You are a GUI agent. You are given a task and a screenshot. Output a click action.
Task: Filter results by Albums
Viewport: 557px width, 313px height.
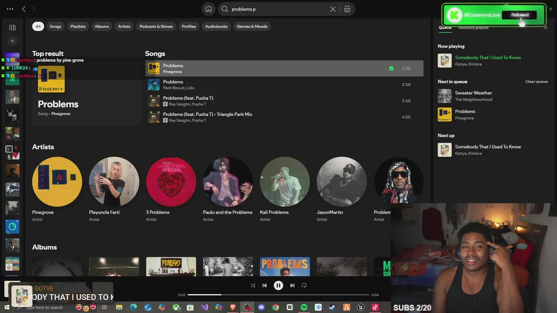tap(102, 27)
